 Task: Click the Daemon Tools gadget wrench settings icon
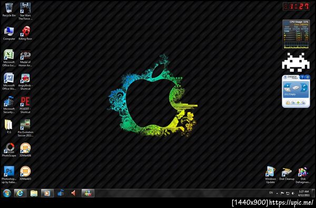pyautogui.click(x=304, y=86)
